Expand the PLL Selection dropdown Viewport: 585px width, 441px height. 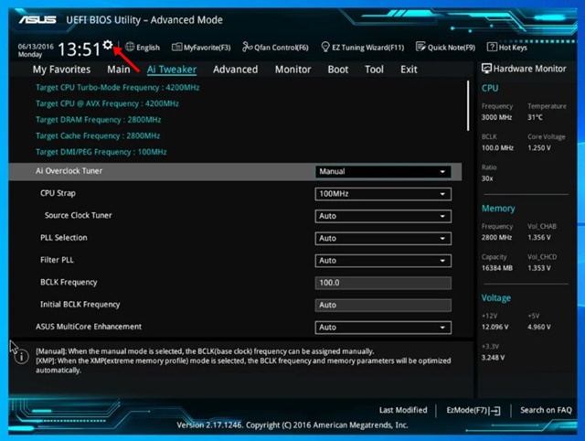(383, 239)
